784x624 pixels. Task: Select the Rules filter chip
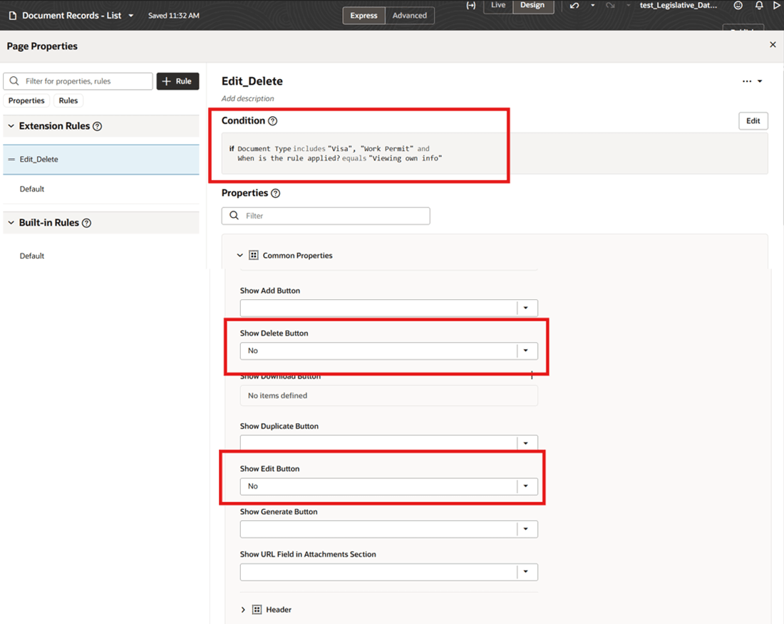point(68,100)
